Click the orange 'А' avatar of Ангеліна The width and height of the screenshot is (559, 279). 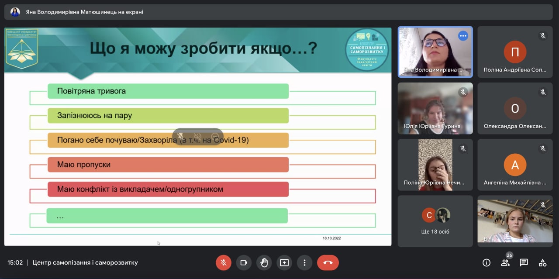515,165
